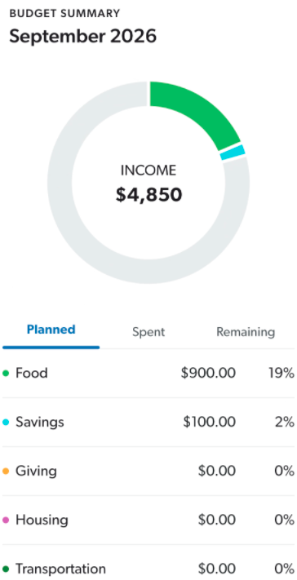
Task: Open the Savings budget row
Action: click(x=148, y=422)
